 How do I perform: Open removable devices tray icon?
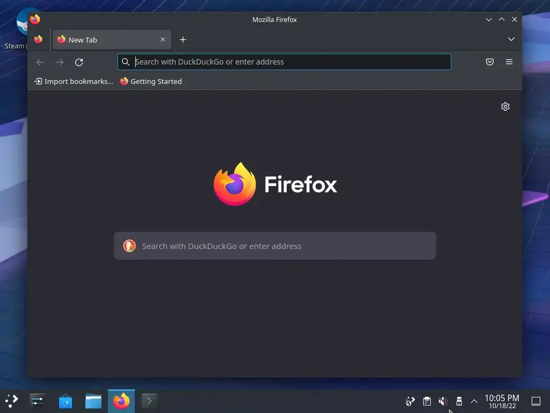point(459,401)
